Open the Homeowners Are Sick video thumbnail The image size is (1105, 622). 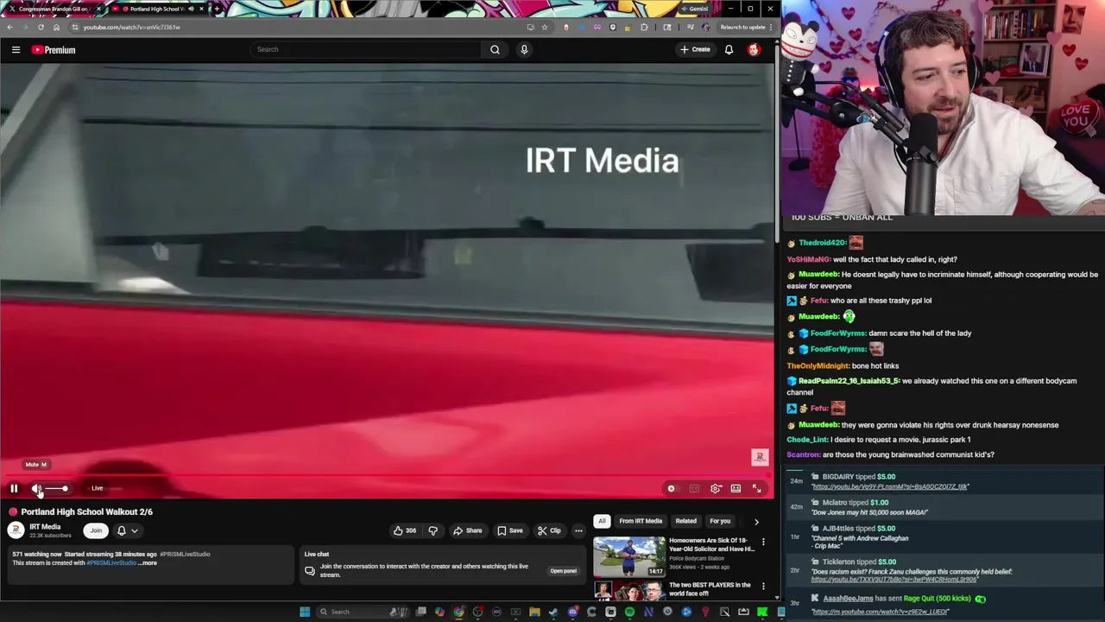(629, 556)
